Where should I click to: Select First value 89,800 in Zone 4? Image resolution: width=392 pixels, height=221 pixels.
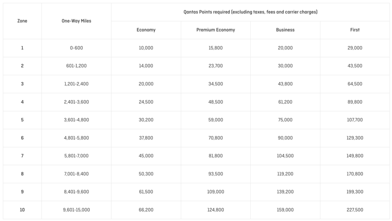point(355,102)
